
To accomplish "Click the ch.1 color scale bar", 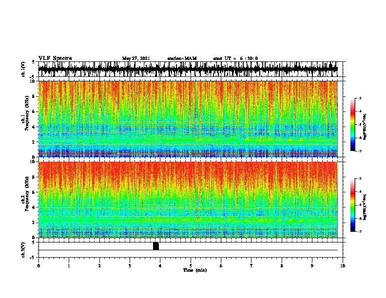I will click(x=352, y=125).
